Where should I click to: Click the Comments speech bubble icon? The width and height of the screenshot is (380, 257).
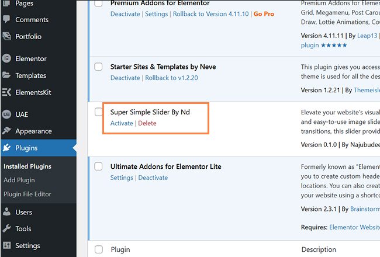[7, 20]
